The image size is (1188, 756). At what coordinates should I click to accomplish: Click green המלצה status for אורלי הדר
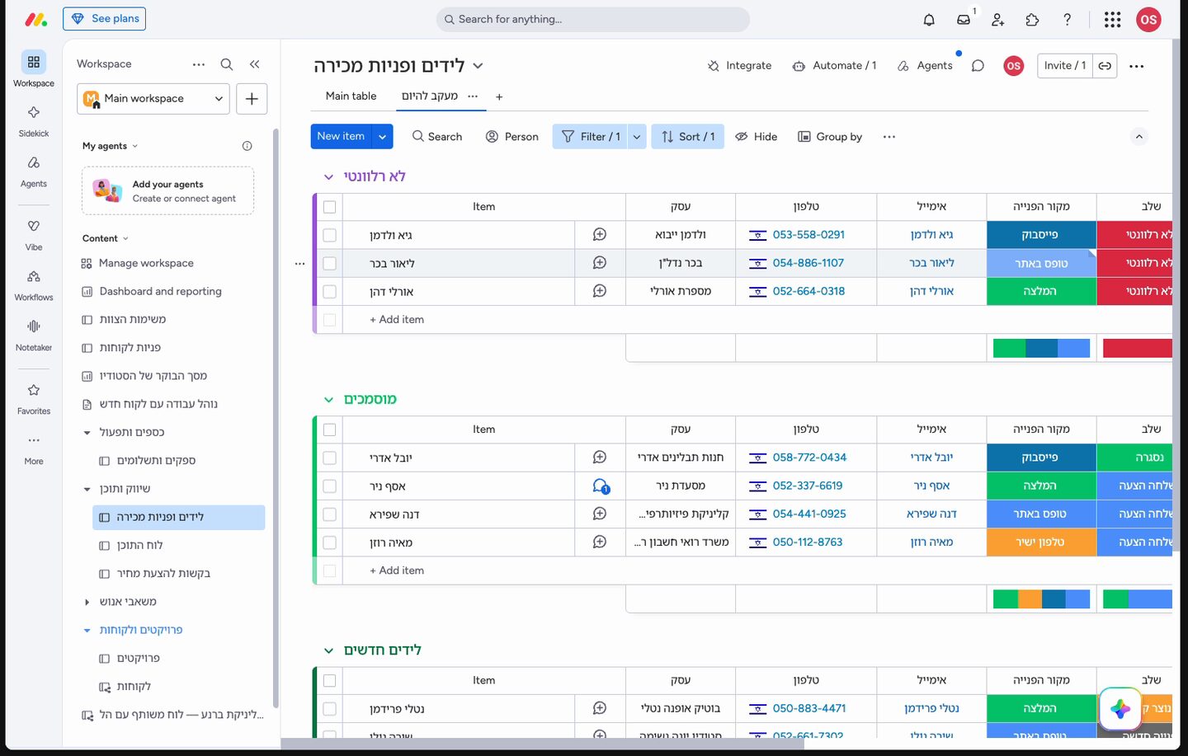(x=1041, y=291)
